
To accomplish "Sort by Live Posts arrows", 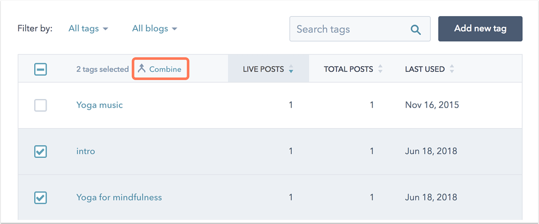I will point(291,69).
